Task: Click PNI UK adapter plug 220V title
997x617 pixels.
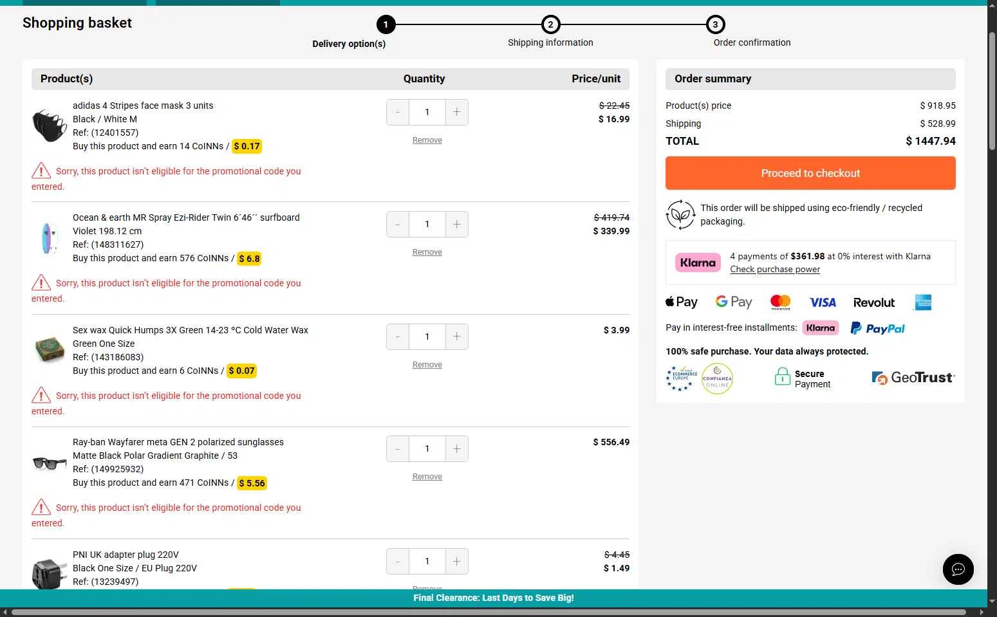Action: click(126, 555)
